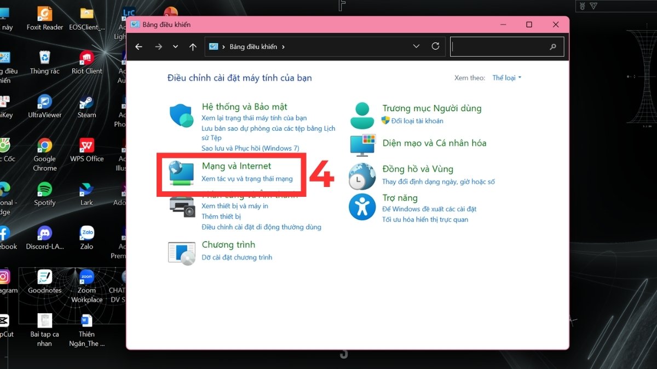Screen dimensions: 657x369
Task: Go up one level with up arrow
Action: coord(193,46)
